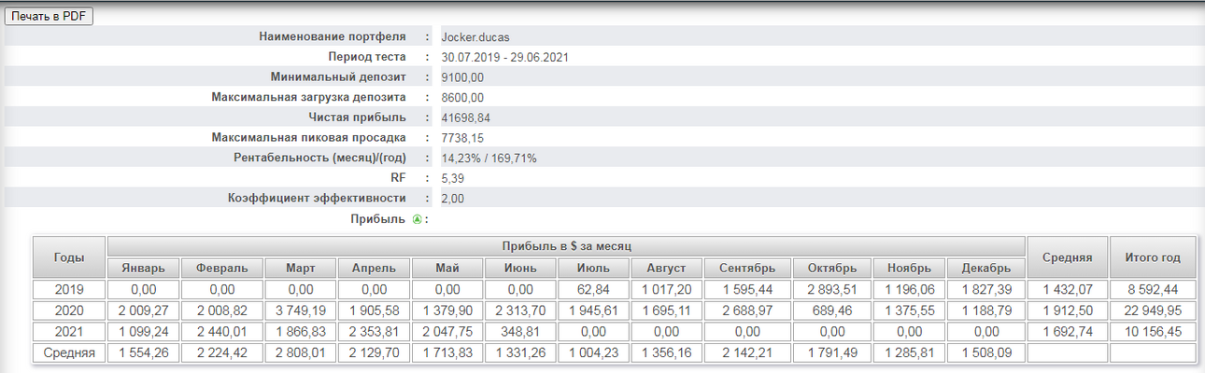
Task: Click 2019 July cell 62,84
Action: click(x=595, y=289)
